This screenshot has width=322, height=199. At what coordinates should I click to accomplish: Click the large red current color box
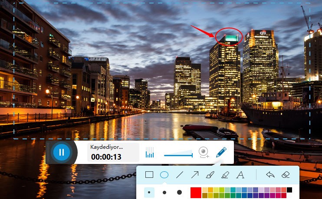tap(196, 193)
